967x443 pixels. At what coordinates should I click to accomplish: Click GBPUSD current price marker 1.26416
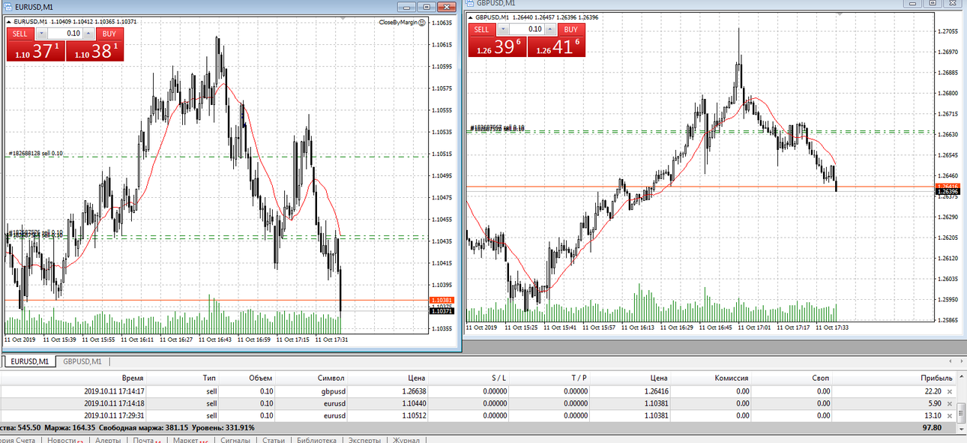tap(948, 185)
